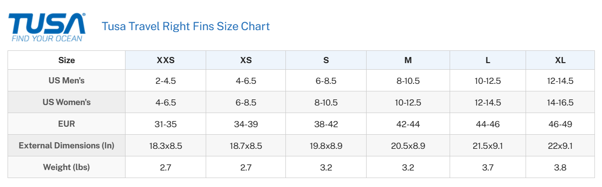The height and width of the screenshot is (187, 602).
Task: Click the 22x9.1 dimensions cell
Action: (560, 146)
